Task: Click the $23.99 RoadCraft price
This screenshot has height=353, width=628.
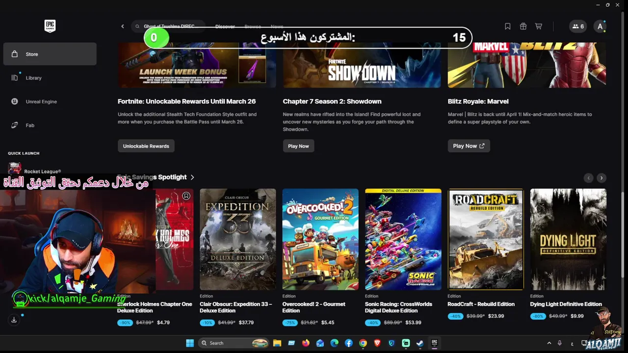Action: pos(496,316)
